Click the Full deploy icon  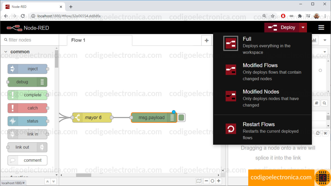click(231, 43)
